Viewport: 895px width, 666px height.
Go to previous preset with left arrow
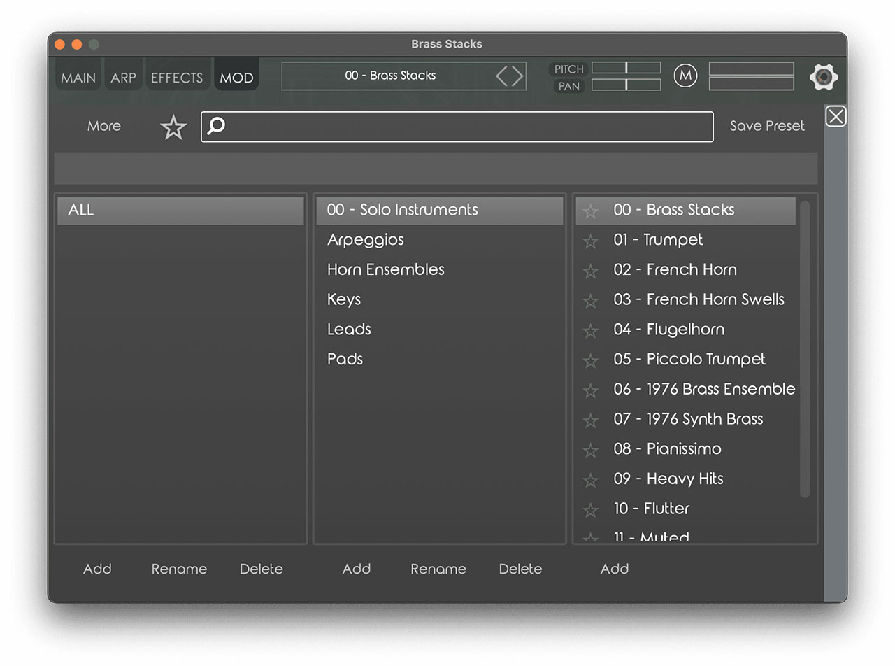coord(502,76)
